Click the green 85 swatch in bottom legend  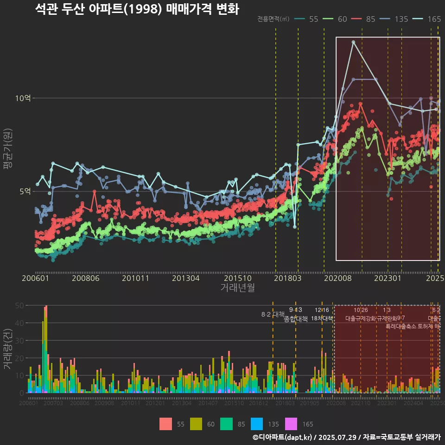pos(226,424)
